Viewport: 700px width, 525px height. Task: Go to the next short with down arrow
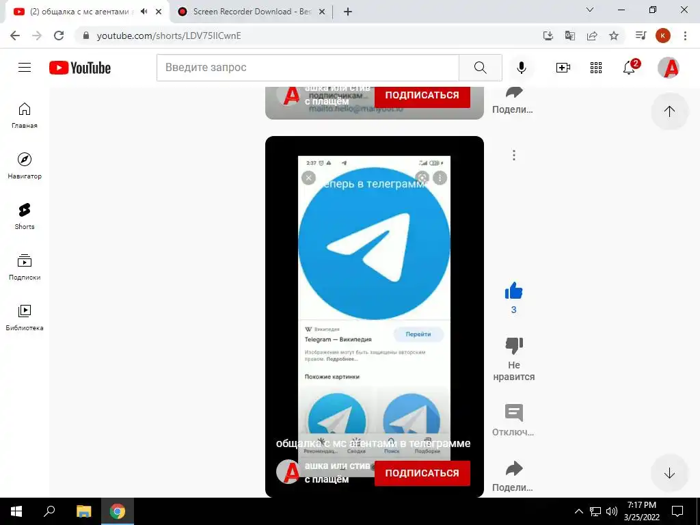pyautogui.click(x=669, y=473)
